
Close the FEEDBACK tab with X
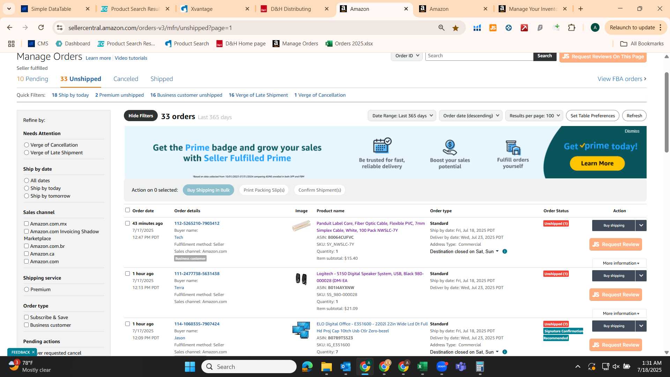point(33,352)
